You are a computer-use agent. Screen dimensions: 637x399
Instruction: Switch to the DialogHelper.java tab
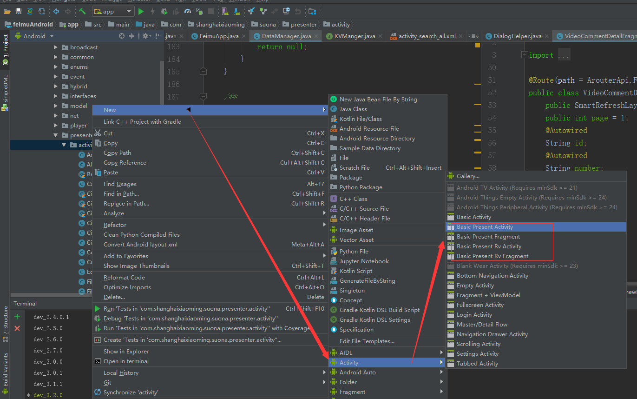517,36
